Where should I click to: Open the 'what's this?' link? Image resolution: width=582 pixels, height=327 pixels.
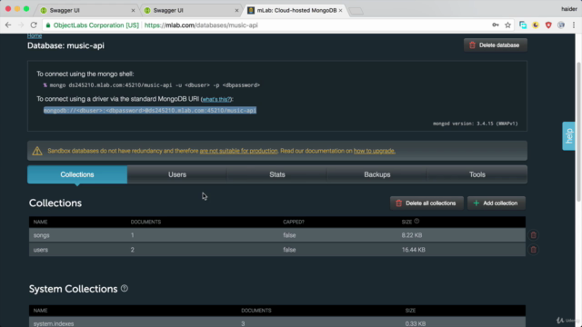[x=216, y=99]
